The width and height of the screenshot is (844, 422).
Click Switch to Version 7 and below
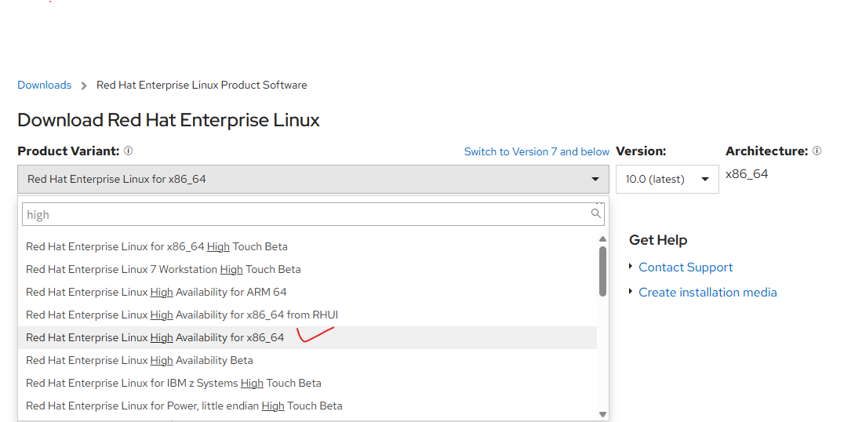coord(537,152)
